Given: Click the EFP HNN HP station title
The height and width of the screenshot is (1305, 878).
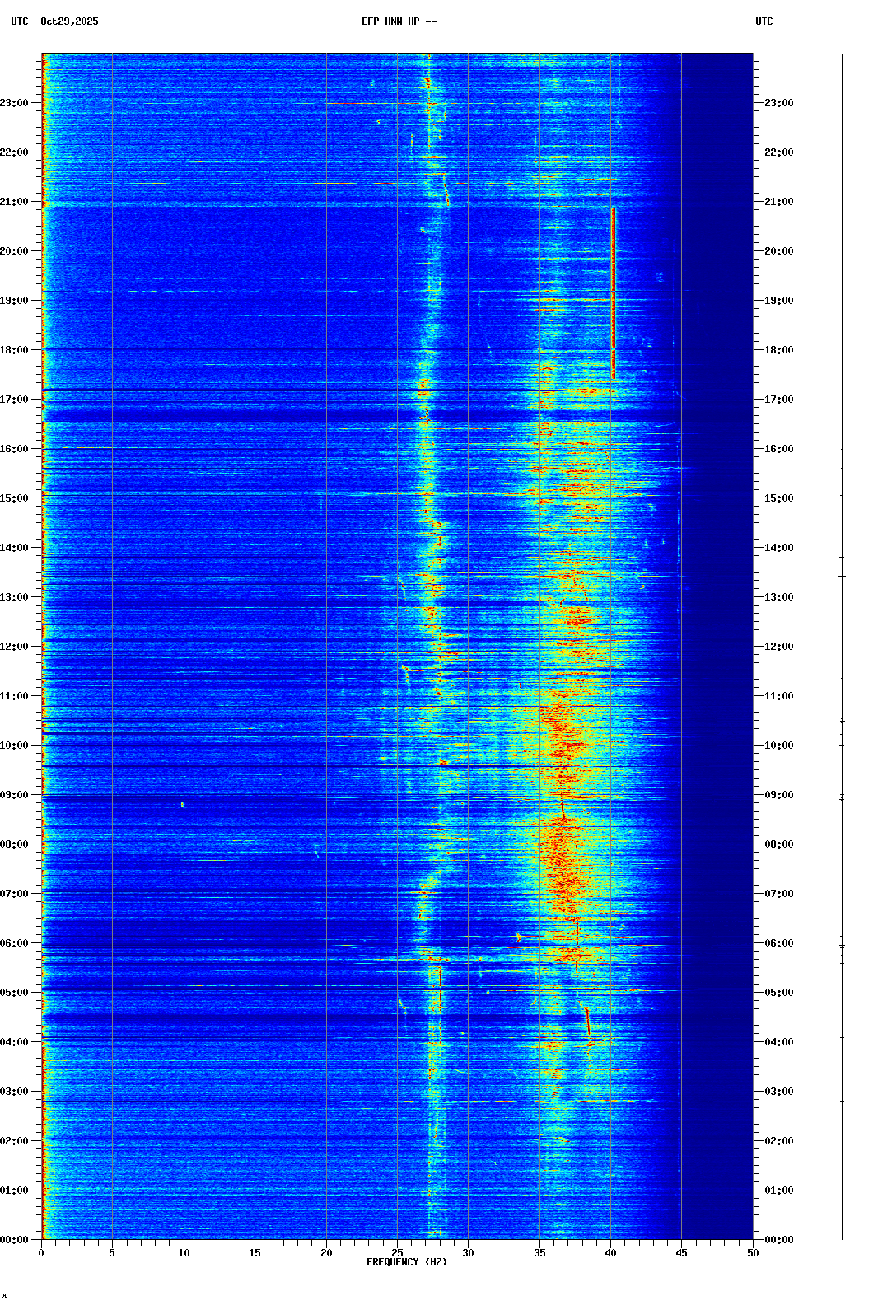Looking at the screenshot, I should [399, 21].
